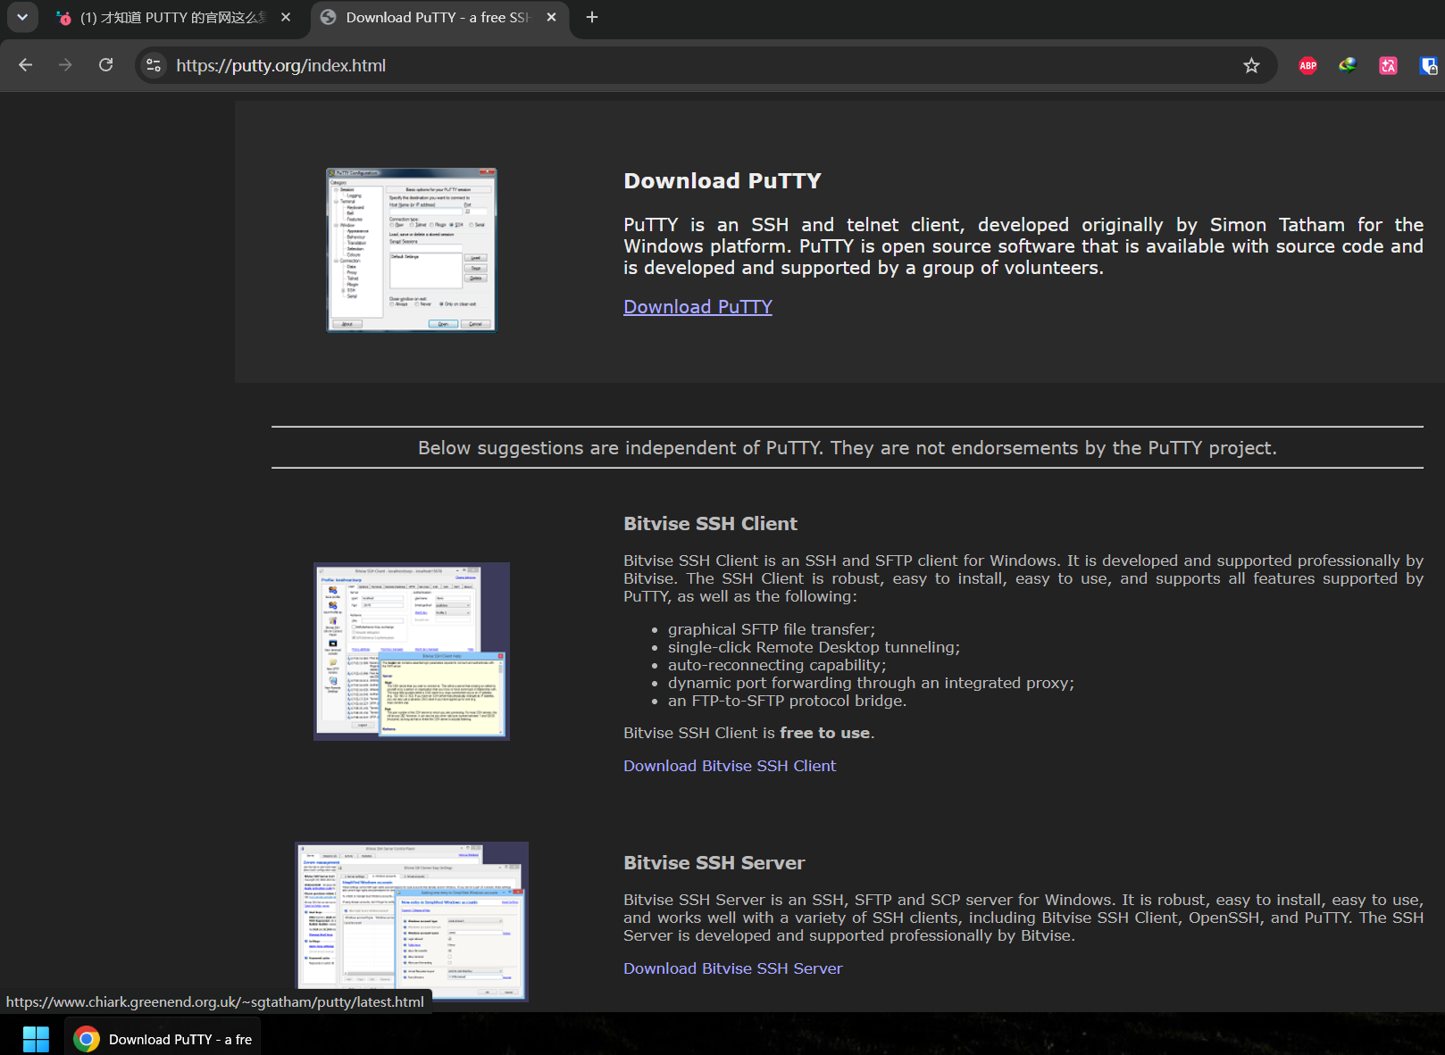Screen dimensions: 1445x1055
Task: Click the 'graphical SFTP file transfer;' list item
Action: 772,629
